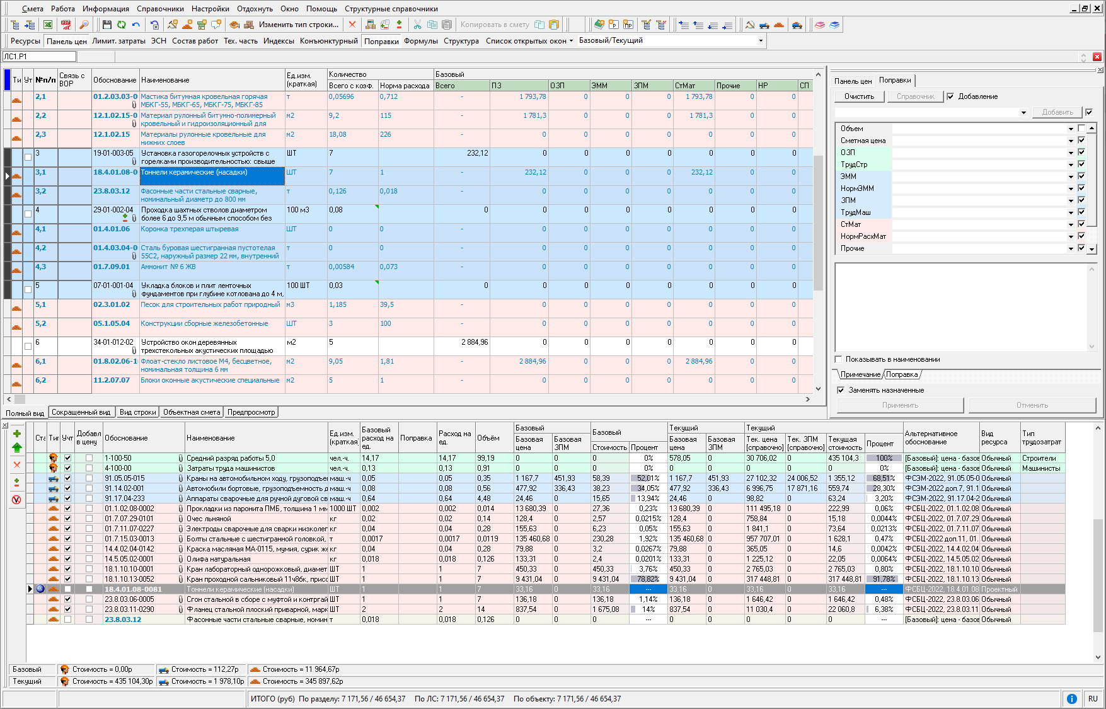This screenshot has width=1106, height=709.
Task: Click the red X delete icon in top toolbar
Action: tap(352, 25)
